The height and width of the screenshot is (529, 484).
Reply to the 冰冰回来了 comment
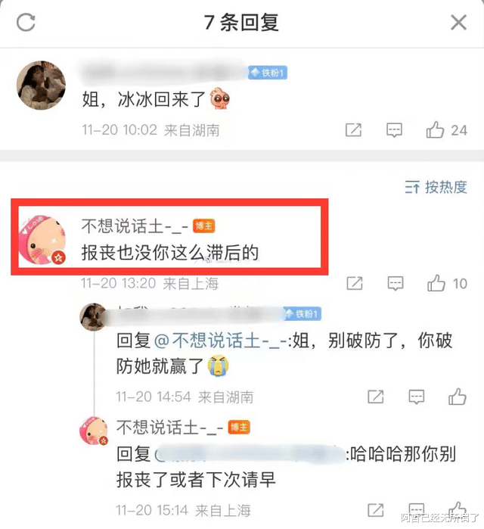[394, 130]
